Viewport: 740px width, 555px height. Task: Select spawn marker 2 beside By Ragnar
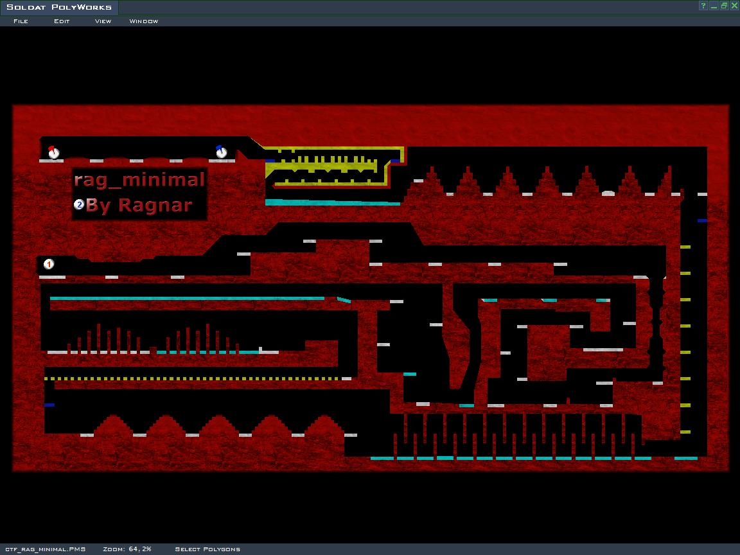[x=79, y=205]
